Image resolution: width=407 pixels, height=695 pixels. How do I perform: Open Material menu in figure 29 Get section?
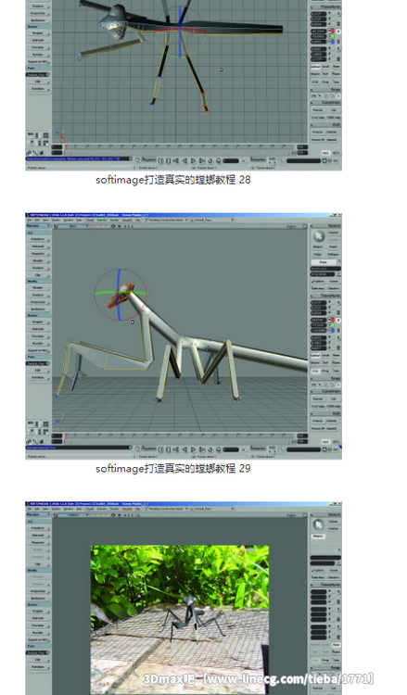click(x=40, y=246)
